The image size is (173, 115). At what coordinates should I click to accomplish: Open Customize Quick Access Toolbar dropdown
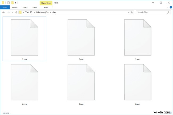click(16, 3)
